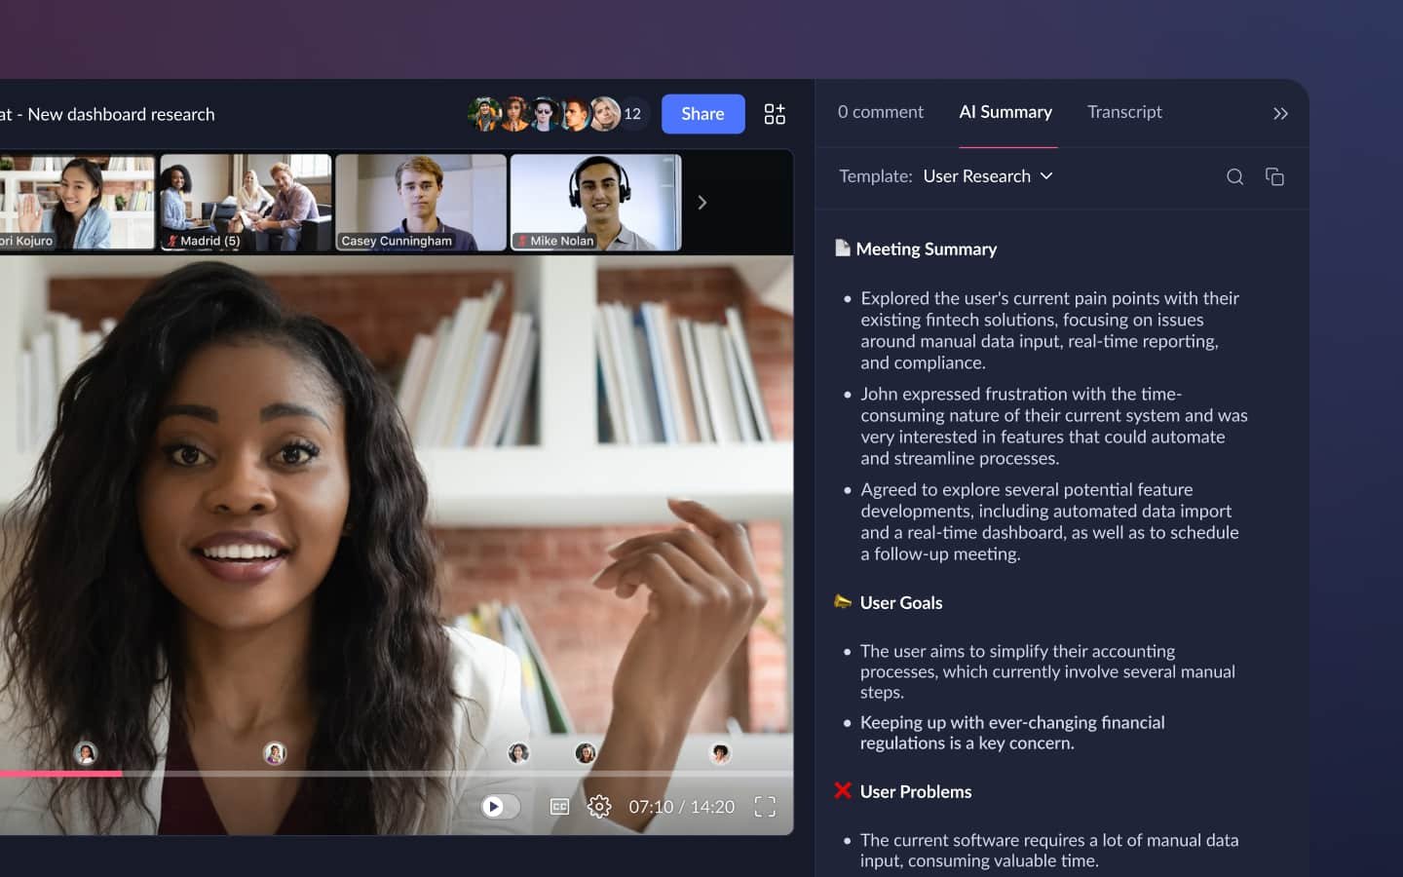Click the 07:10 / 14:20 time display
Image resolution: width=1403 pixels, height=877 pixels.
coord(681,807)
